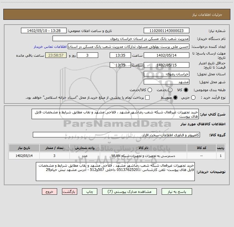234x227 pixels.
Task: Select the متوسط purchase type radio
Action: pos(175,98)
